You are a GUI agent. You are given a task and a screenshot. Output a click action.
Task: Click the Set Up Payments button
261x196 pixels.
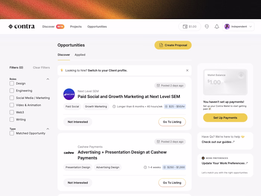225,118
